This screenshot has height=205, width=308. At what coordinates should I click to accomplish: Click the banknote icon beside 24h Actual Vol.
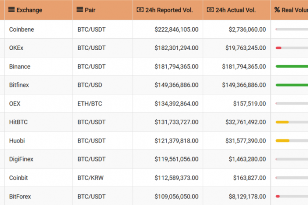tap(210, 9)
